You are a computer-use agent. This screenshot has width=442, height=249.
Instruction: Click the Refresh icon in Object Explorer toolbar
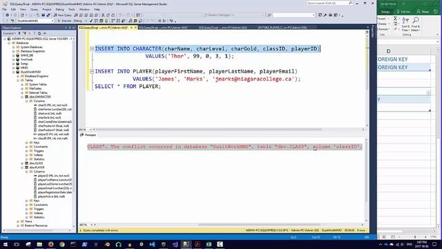39,33
